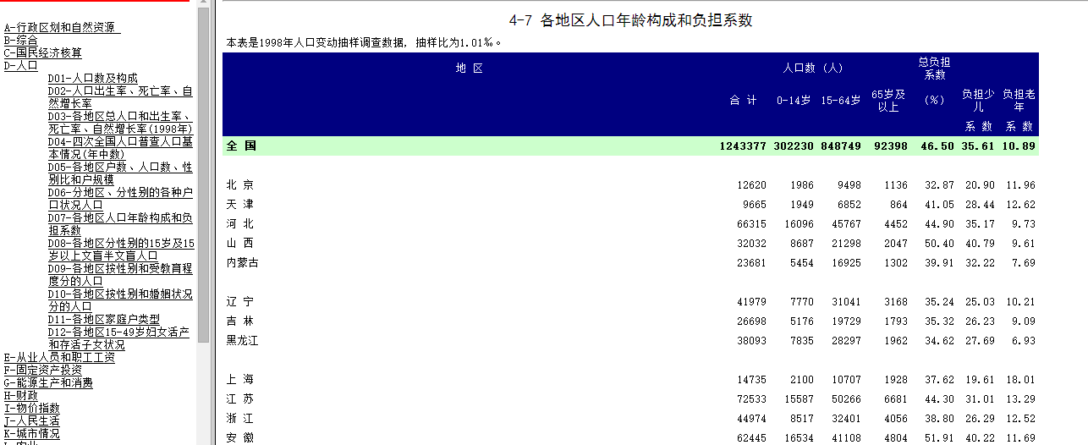Click the 15-64岁 column header
This screenshot has width=1088, height=445.
pos(840,101)
